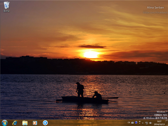Open the Windows Start menu orb
The height and width of the screenshot is (126, 168).
4,123
